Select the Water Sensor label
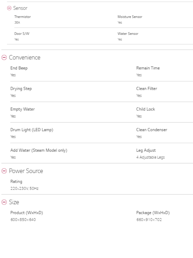The height and width of the screenshot is (258, 193). coord(128,34)
